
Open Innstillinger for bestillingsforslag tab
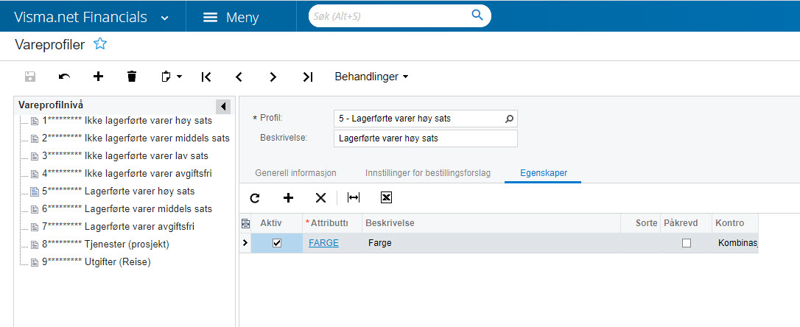pyautogui.click(x=427, y=173)
